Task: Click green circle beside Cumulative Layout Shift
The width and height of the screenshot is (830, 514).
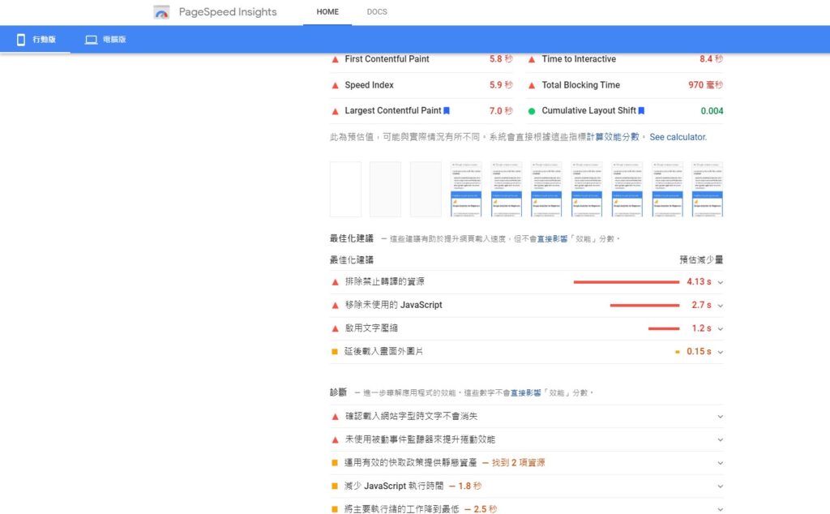Action: [x=532, y=111]
